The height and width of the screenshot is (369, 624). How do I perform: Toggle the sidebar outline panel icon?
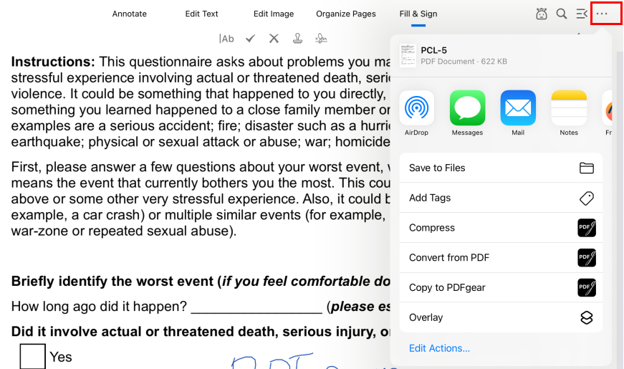pos(582,14)
